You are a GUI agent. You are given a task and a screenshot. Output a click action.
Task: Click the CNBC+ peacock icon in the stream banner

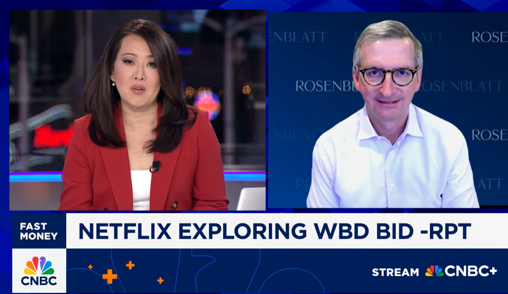tap(434, 271)
